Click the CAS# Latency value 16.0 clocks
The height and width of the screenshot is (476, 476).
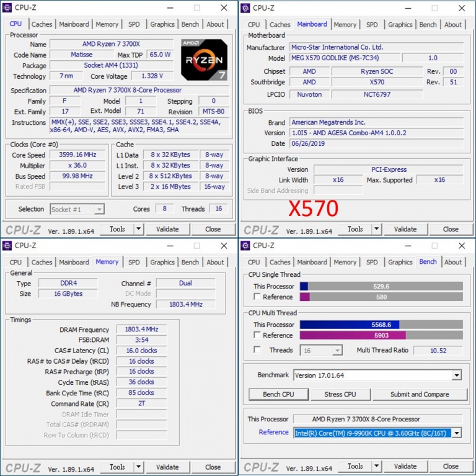click(x=141, y=351)
